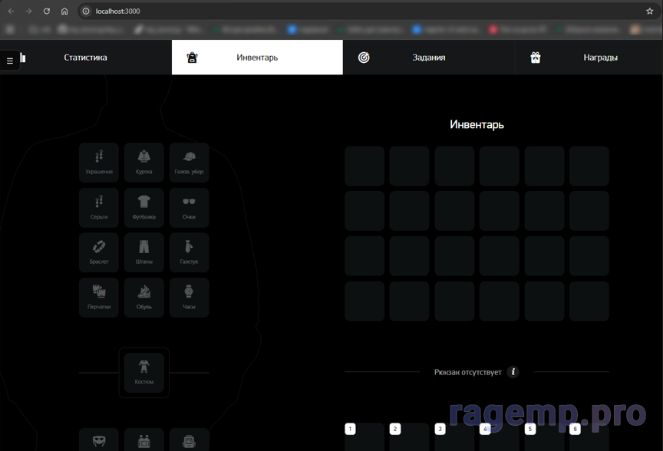Click the first empty inventory grid cell

pyautogui.click(x=364, y=166)
